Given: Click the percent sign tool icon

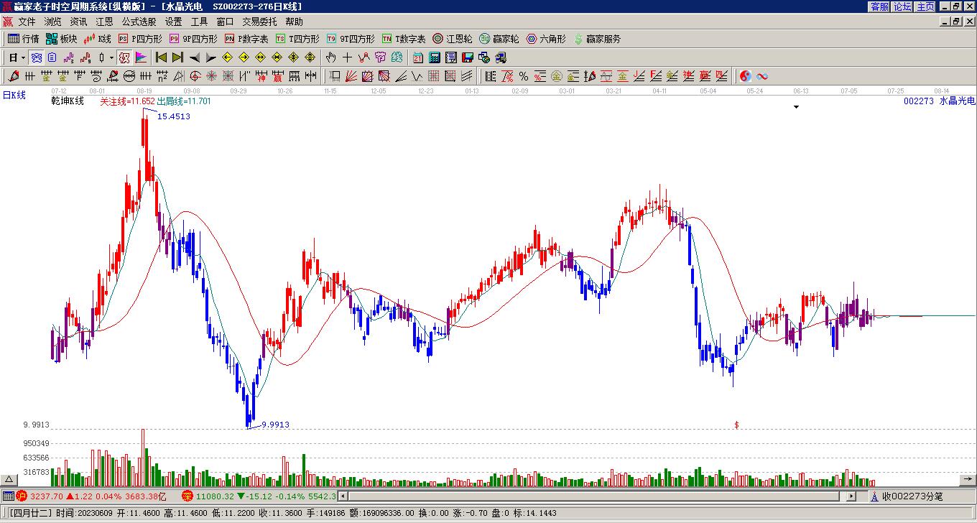Looking at the screenshot, I should (524, 76).
